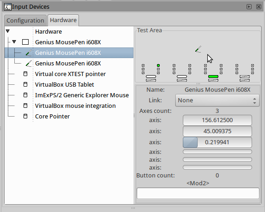Screen dimensions: 265x212
Task: Click the green lit button indicator dot
Action: 158,65
